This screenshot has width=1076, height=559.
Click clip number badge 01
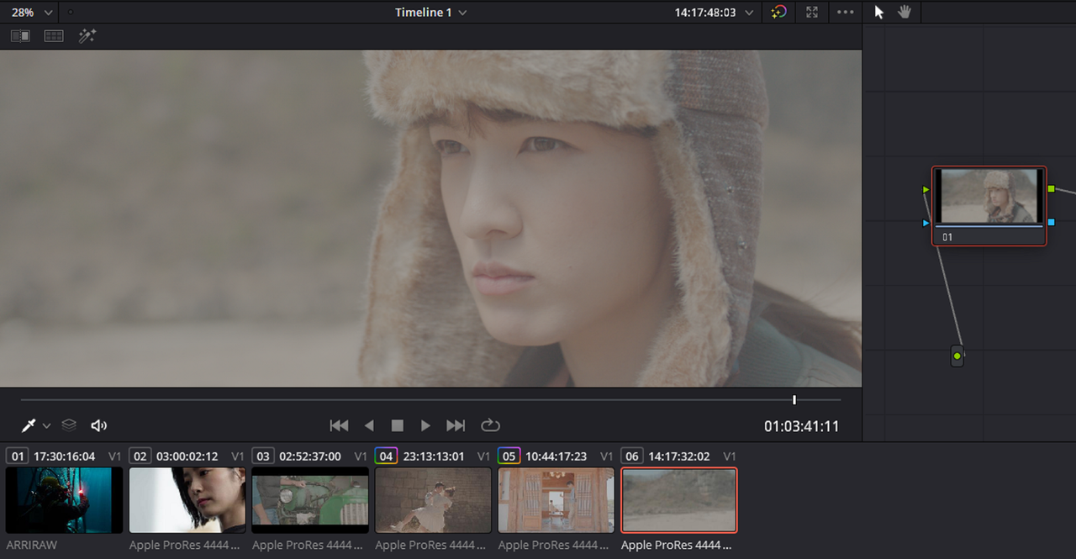[17, 456]
